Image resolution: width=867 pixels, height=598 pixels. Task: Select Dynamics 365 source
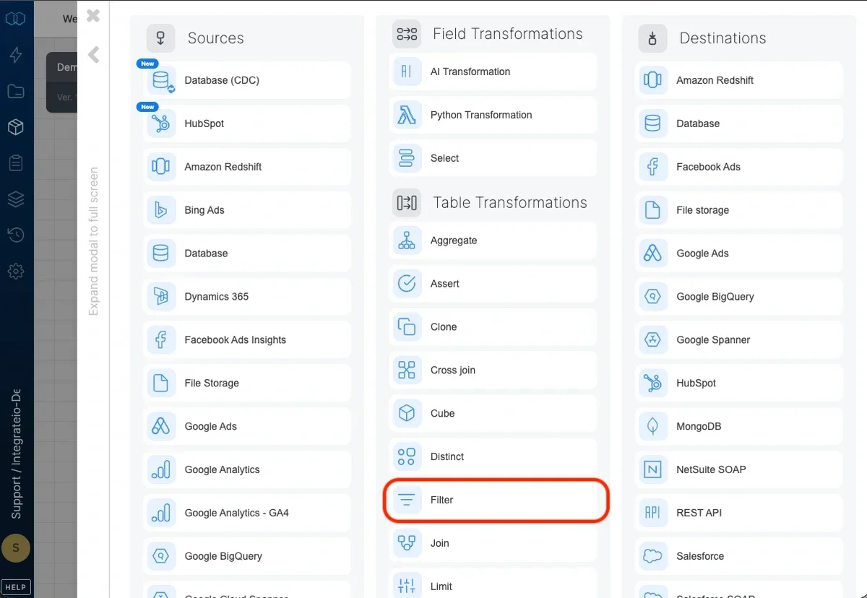(x=247, y=297)
